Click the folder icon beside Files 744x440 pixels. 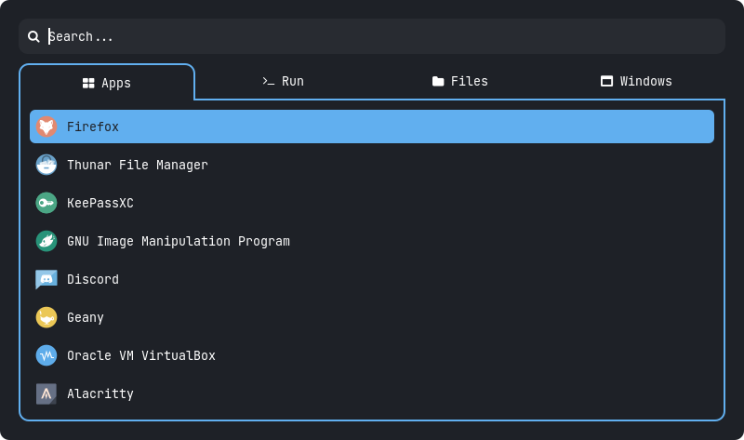(438, 81)
